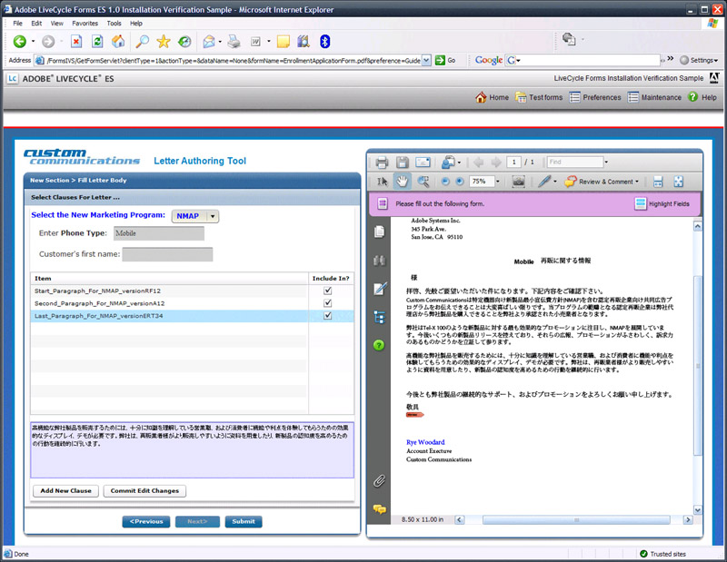Zoom in the PDF with plus button

click(460, 182)
